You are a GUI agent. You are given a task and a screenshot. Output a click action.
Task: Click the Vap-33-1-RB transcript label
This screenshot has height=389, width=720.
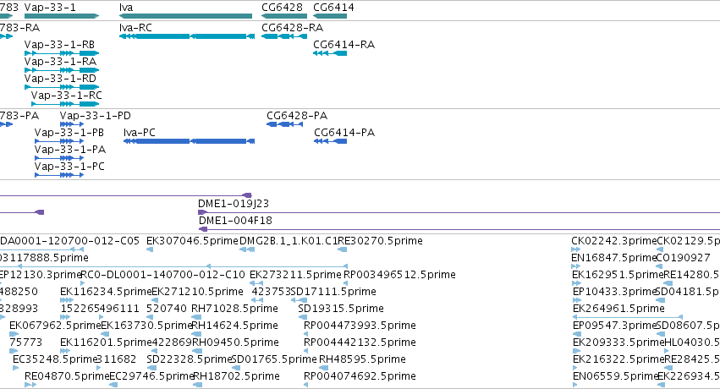(59, 45)
